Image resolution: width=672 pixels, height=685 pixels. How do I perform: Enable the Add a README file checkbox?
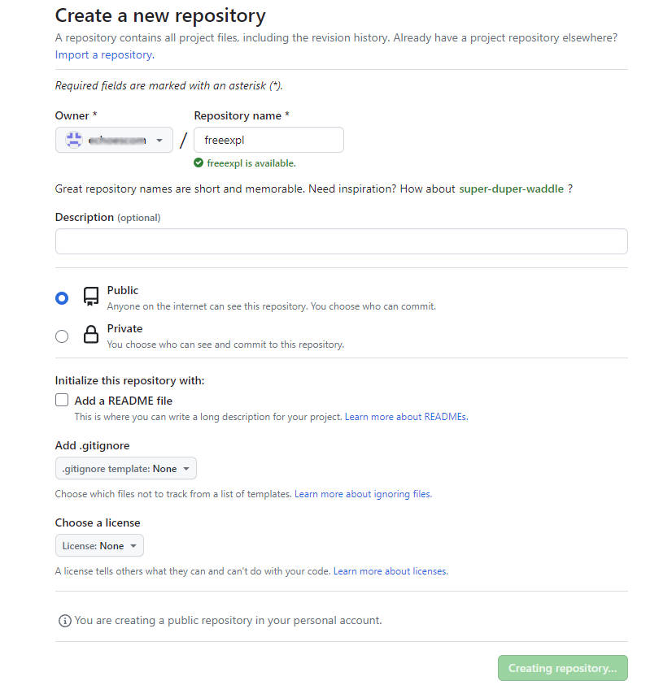tap(62, 400)
